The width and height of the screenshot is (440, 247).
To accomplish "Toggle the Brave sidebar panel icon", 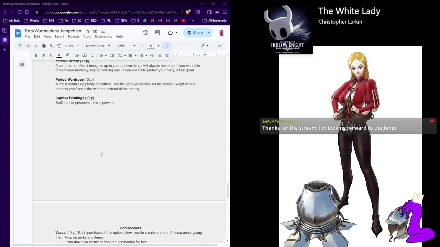I will [x=209, y=12].
